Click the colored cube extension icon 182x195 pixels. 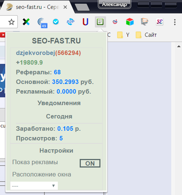130,22
